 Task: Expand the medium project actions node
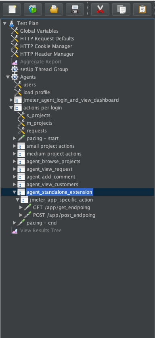[15, 154]
